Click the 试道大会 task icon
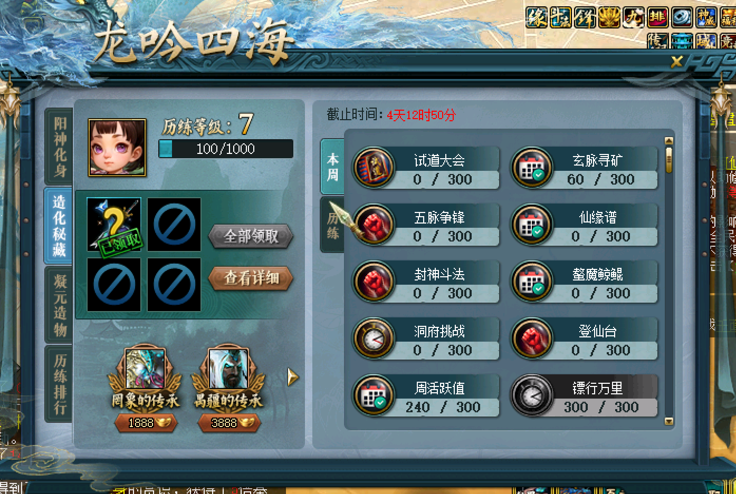This screenshot has width=736, height=494. 374,168
